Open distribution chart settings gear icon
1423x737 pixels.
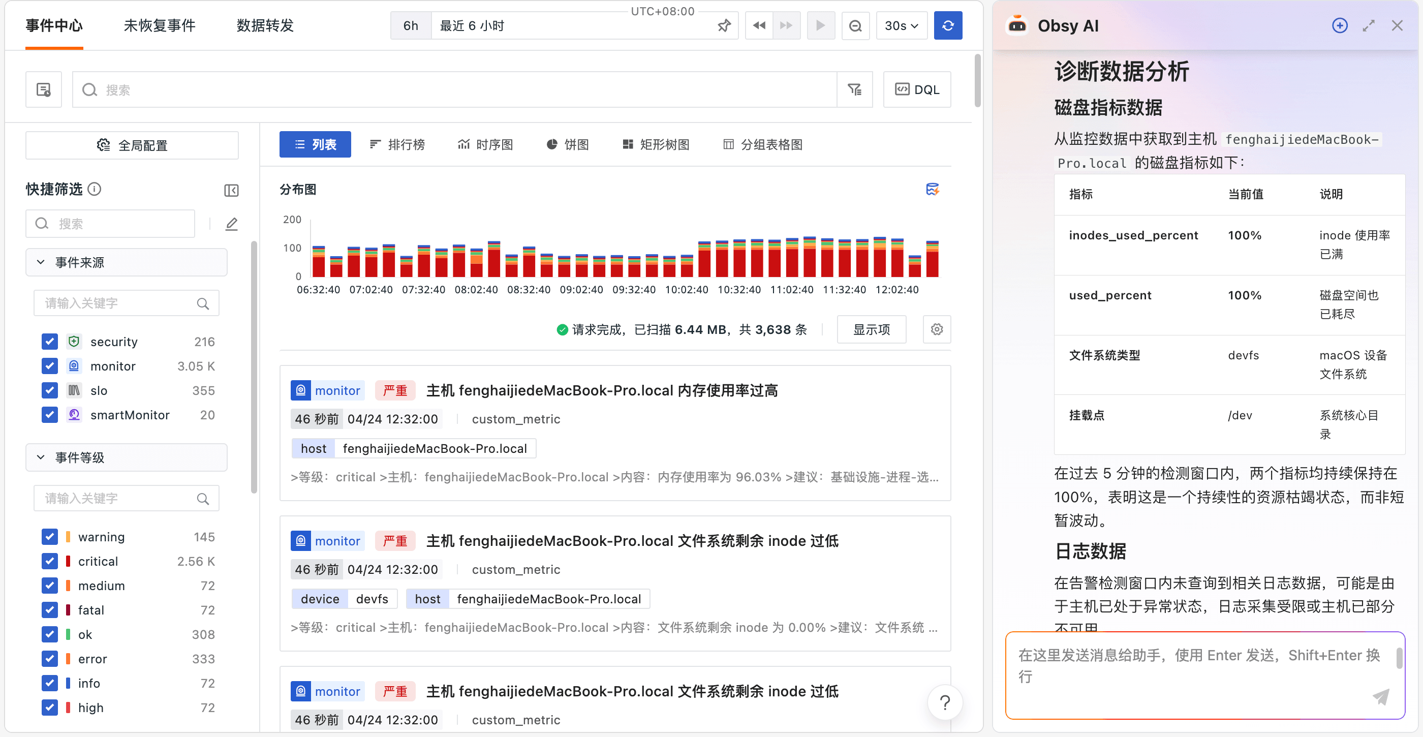coord(936,329)
